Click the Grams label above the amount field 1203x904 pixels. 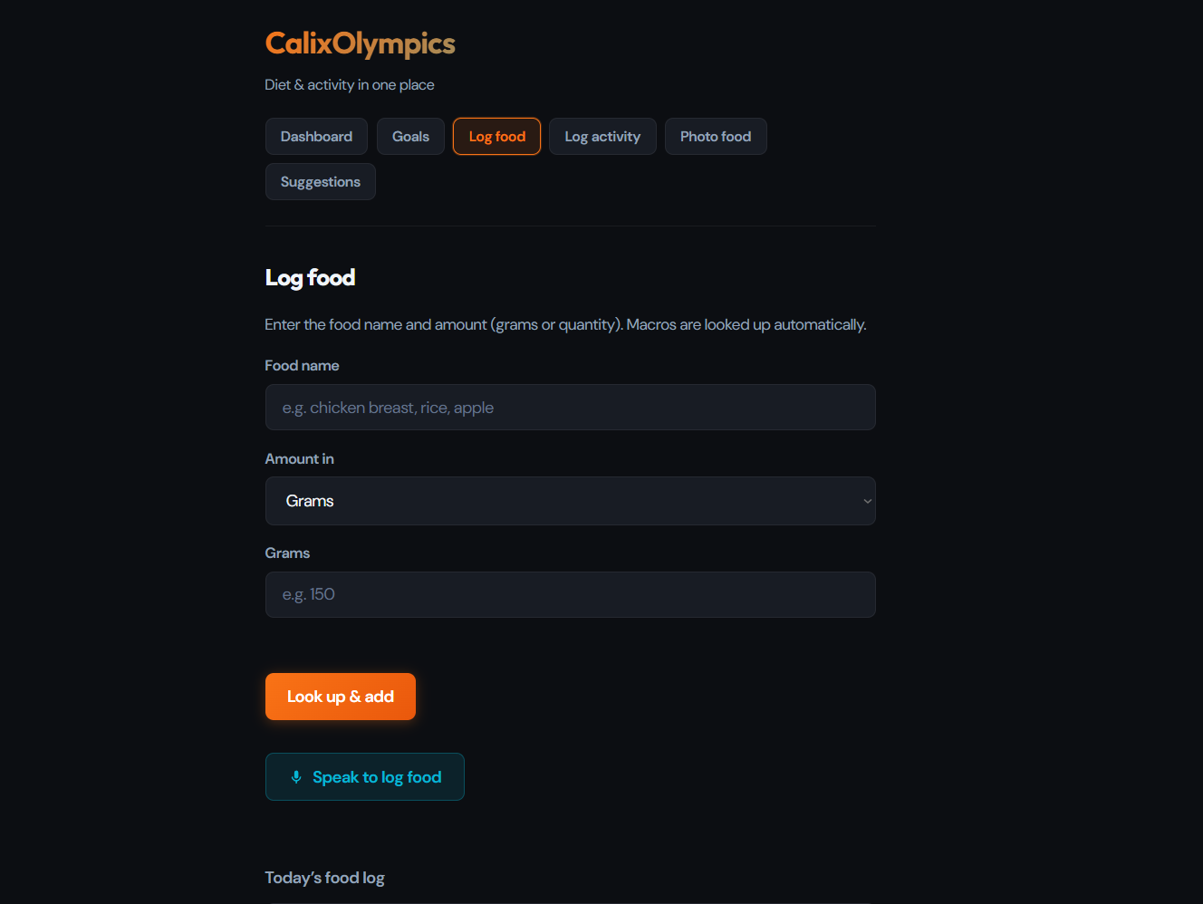coord(287,553)
